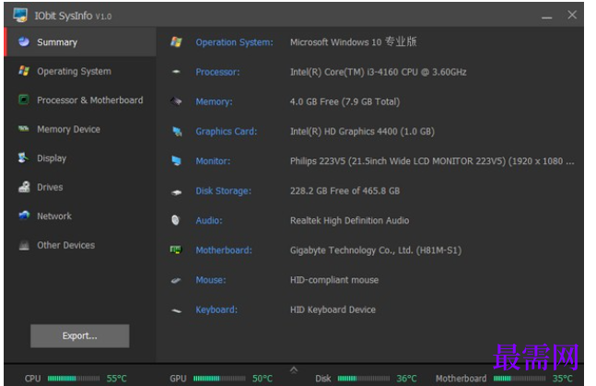Click the Processor: label link
This screenshot has height=386, width=596.
pyautogui.click(x=217, y=72)
